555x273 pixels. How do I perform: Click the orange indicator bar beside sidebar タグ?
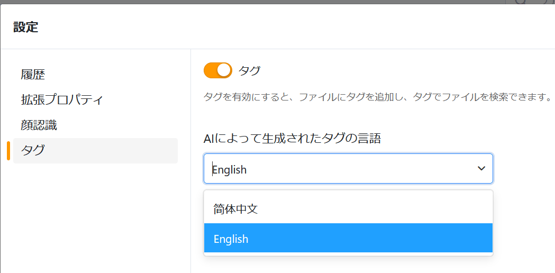click(x=8, y=150)
